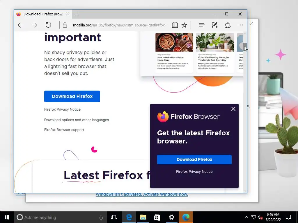Open Reading view book icon
The height and width of the screenshot is (223, 298).
pos(175,25)
